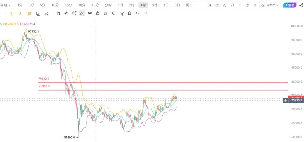Click the continuous drawing mode icon
The width and height of the screenshot is (304, 142).
(38, 13)
